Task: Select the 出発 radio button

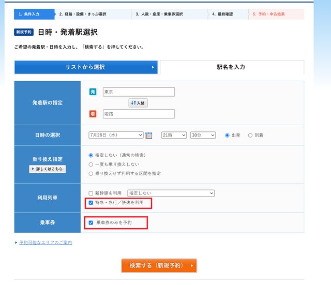Action: pos(227,135)
